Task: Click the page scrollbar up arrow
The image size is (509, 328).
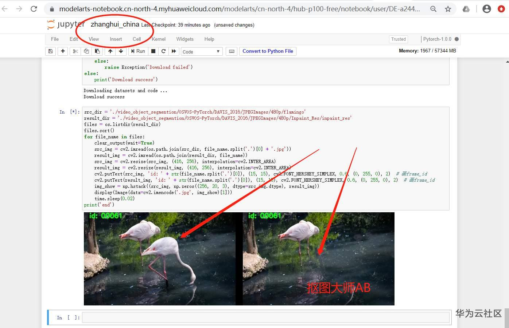Action: (506, 61)
